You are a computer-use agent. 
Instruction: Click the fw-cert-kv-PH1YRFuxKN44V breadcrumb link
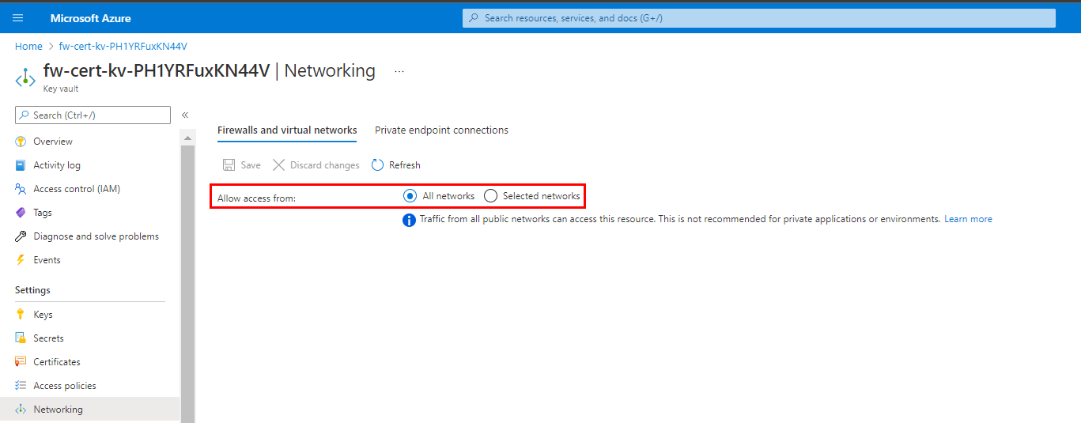123,47
